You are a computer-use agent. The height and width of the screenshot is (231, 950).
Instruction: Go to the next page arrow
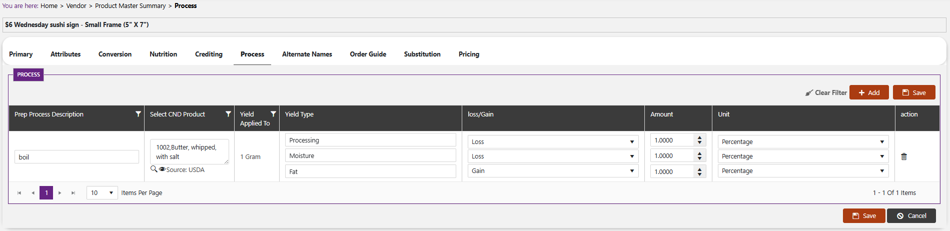[x=60, y=193]
